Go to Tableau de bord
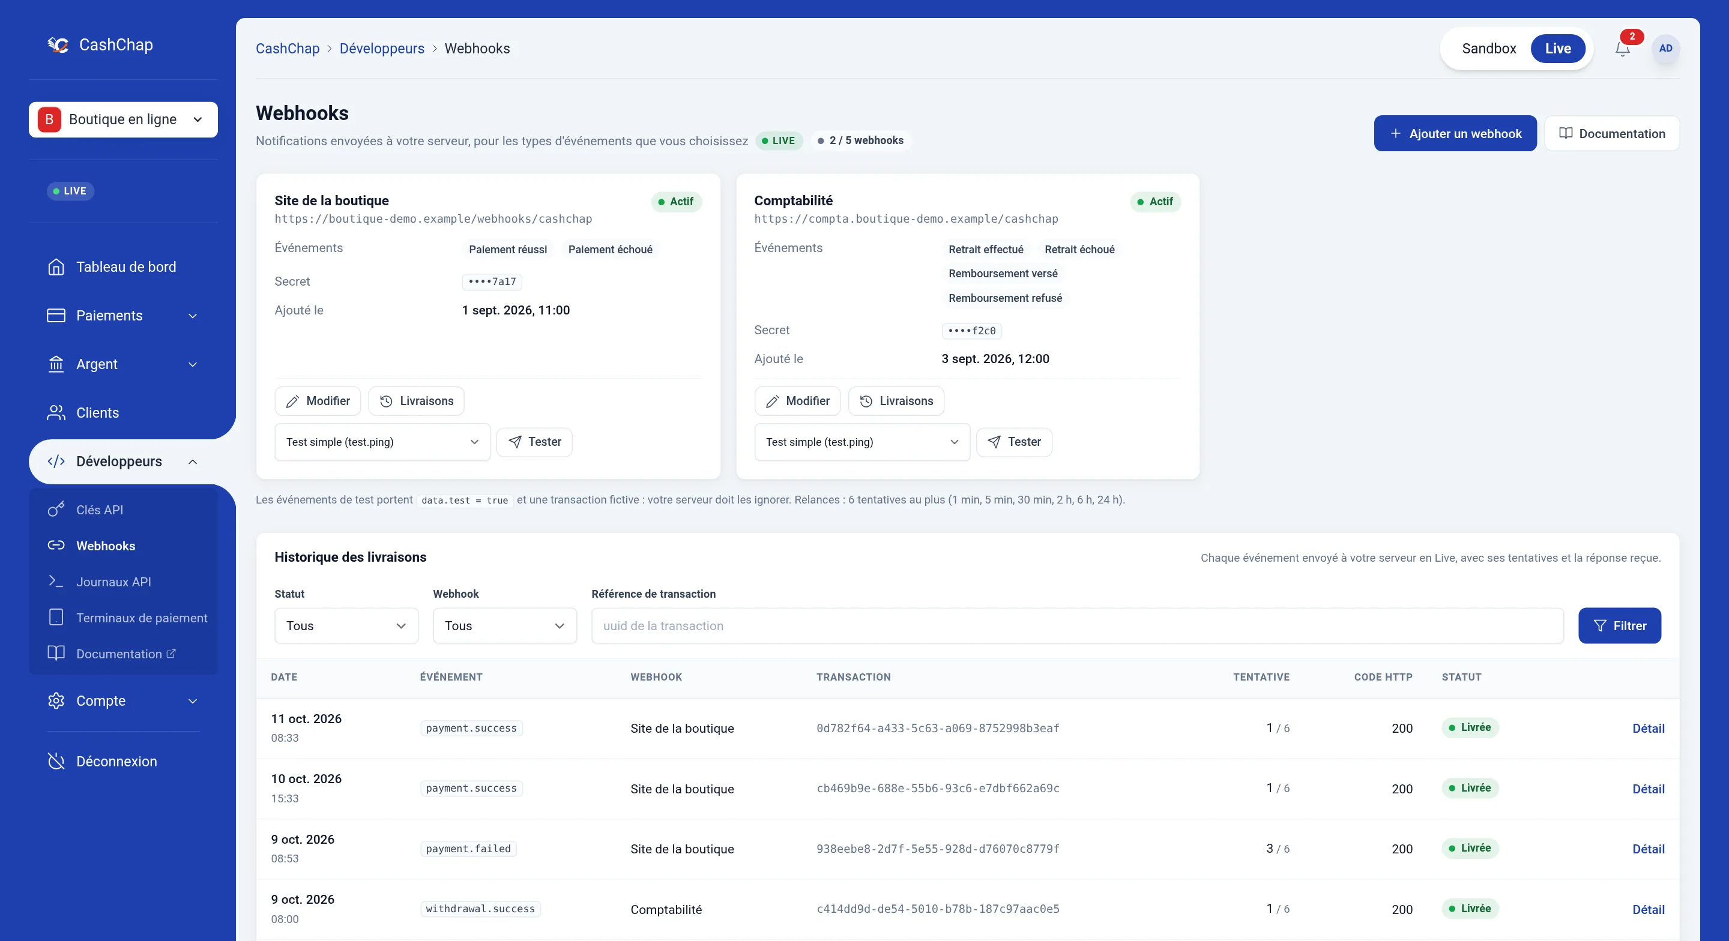Viewport: 1729px width, 941px height. click(124, 267)
